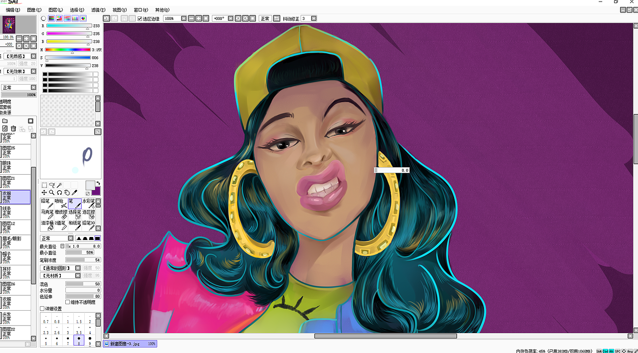
Task: Click the purple background color swatch
Action: (x=97, y=192)
